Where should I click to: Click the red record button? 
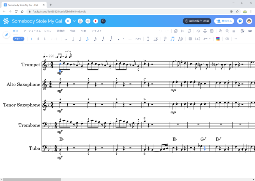point(95,21)
